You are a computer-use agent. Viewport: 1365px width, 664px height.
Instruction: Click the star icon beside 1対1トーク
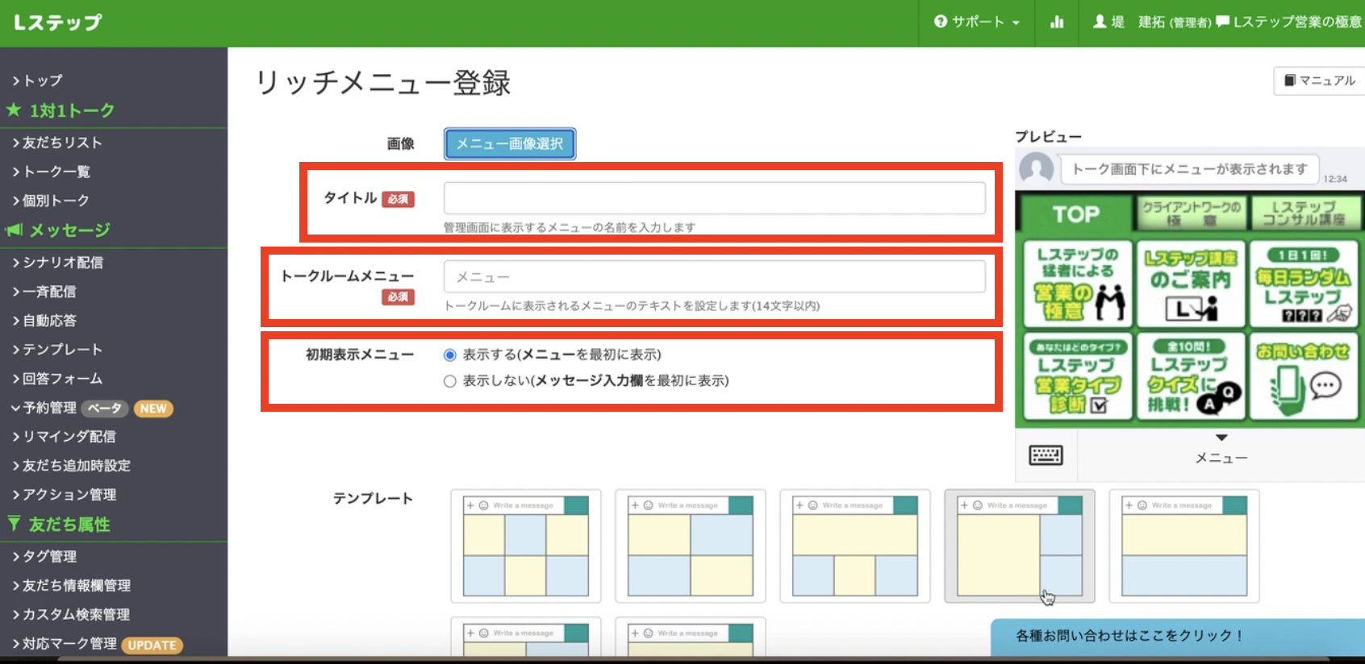click(14, 110)
